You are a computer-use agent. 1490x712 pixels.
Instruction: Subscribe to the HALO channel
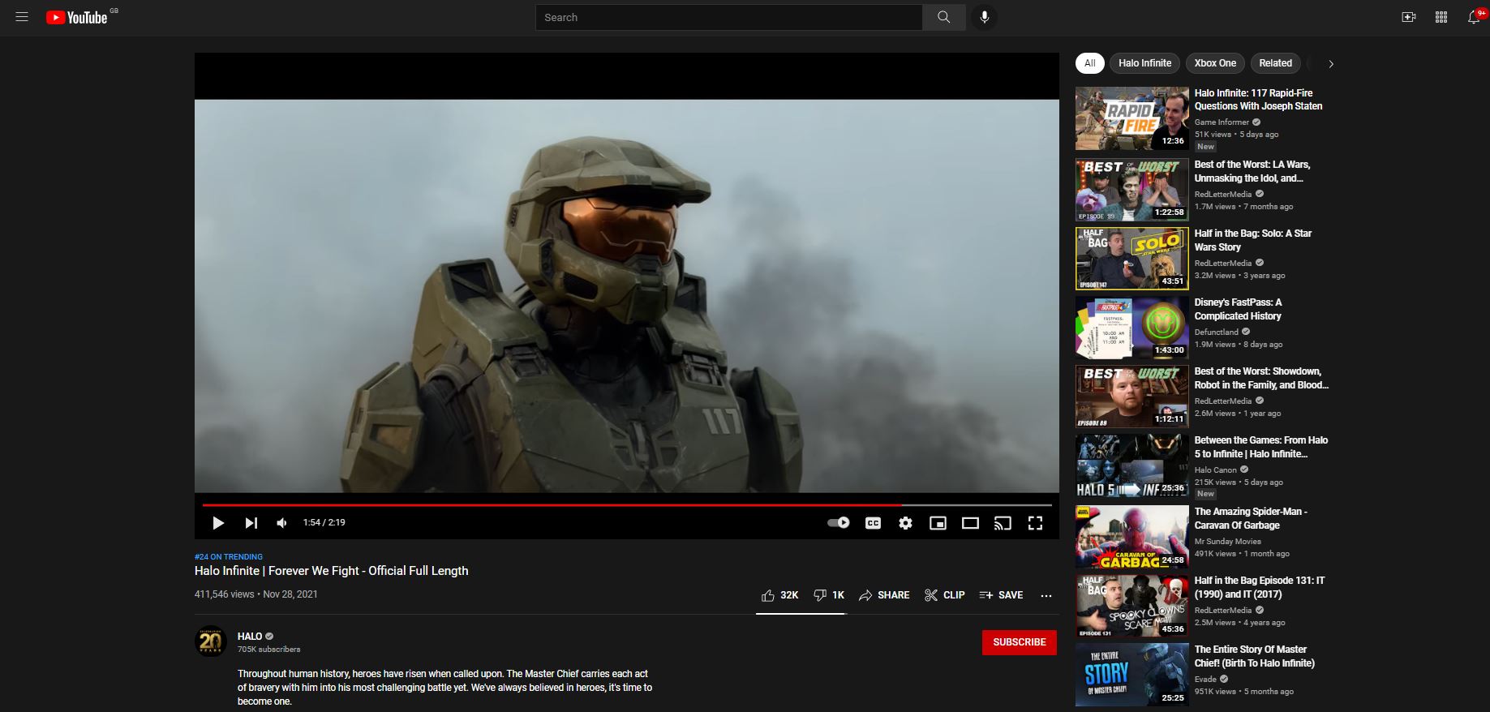1019,642
